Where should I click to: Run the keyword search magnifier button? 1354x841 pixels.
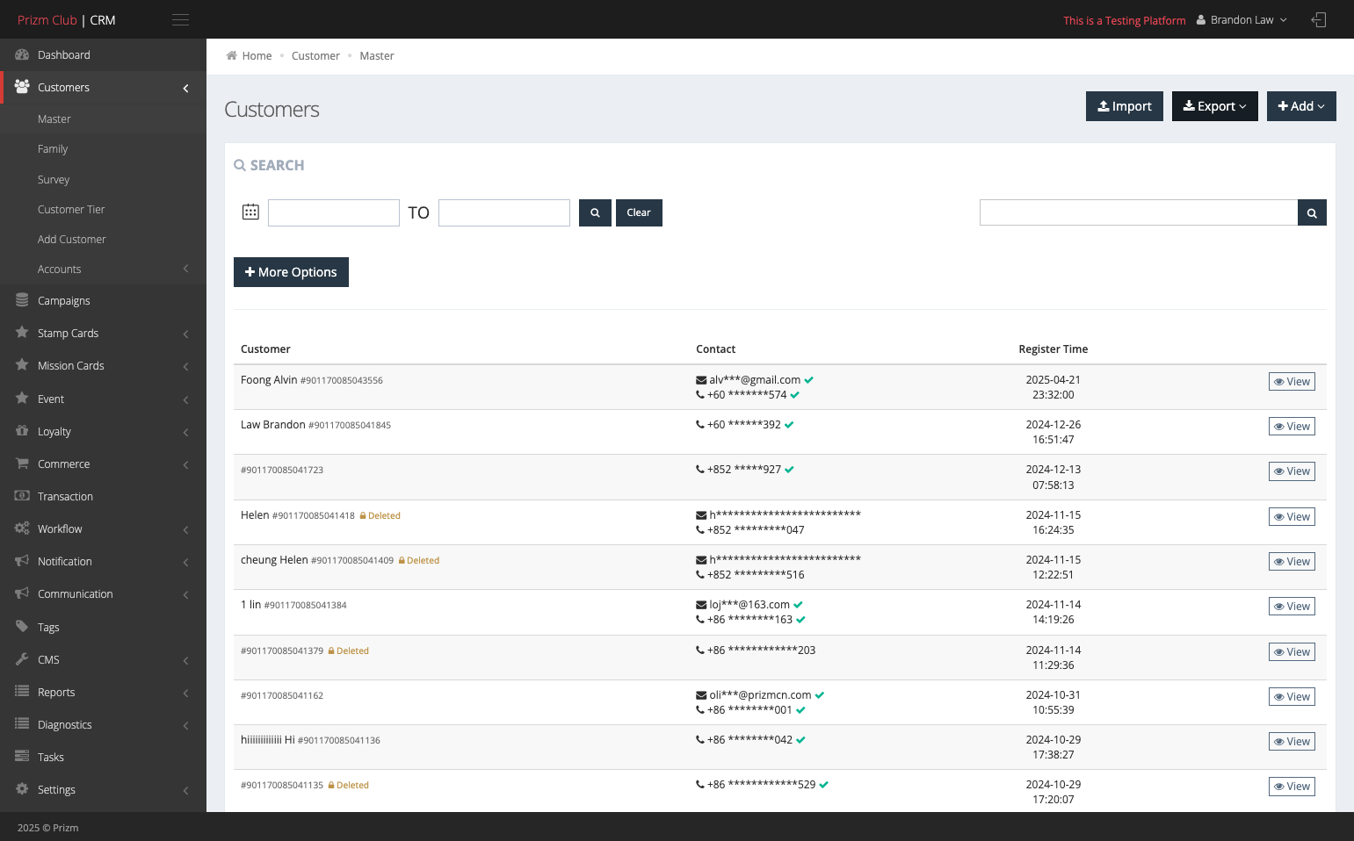[1312, 212]
